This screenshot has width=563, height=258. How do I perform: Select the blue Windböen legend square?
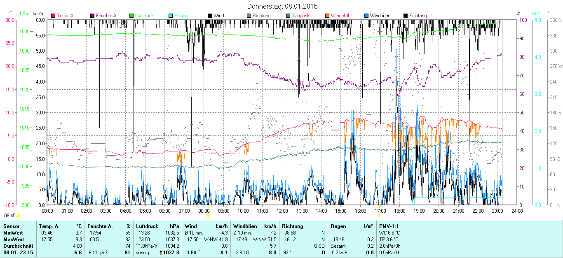tap(366, 16)
